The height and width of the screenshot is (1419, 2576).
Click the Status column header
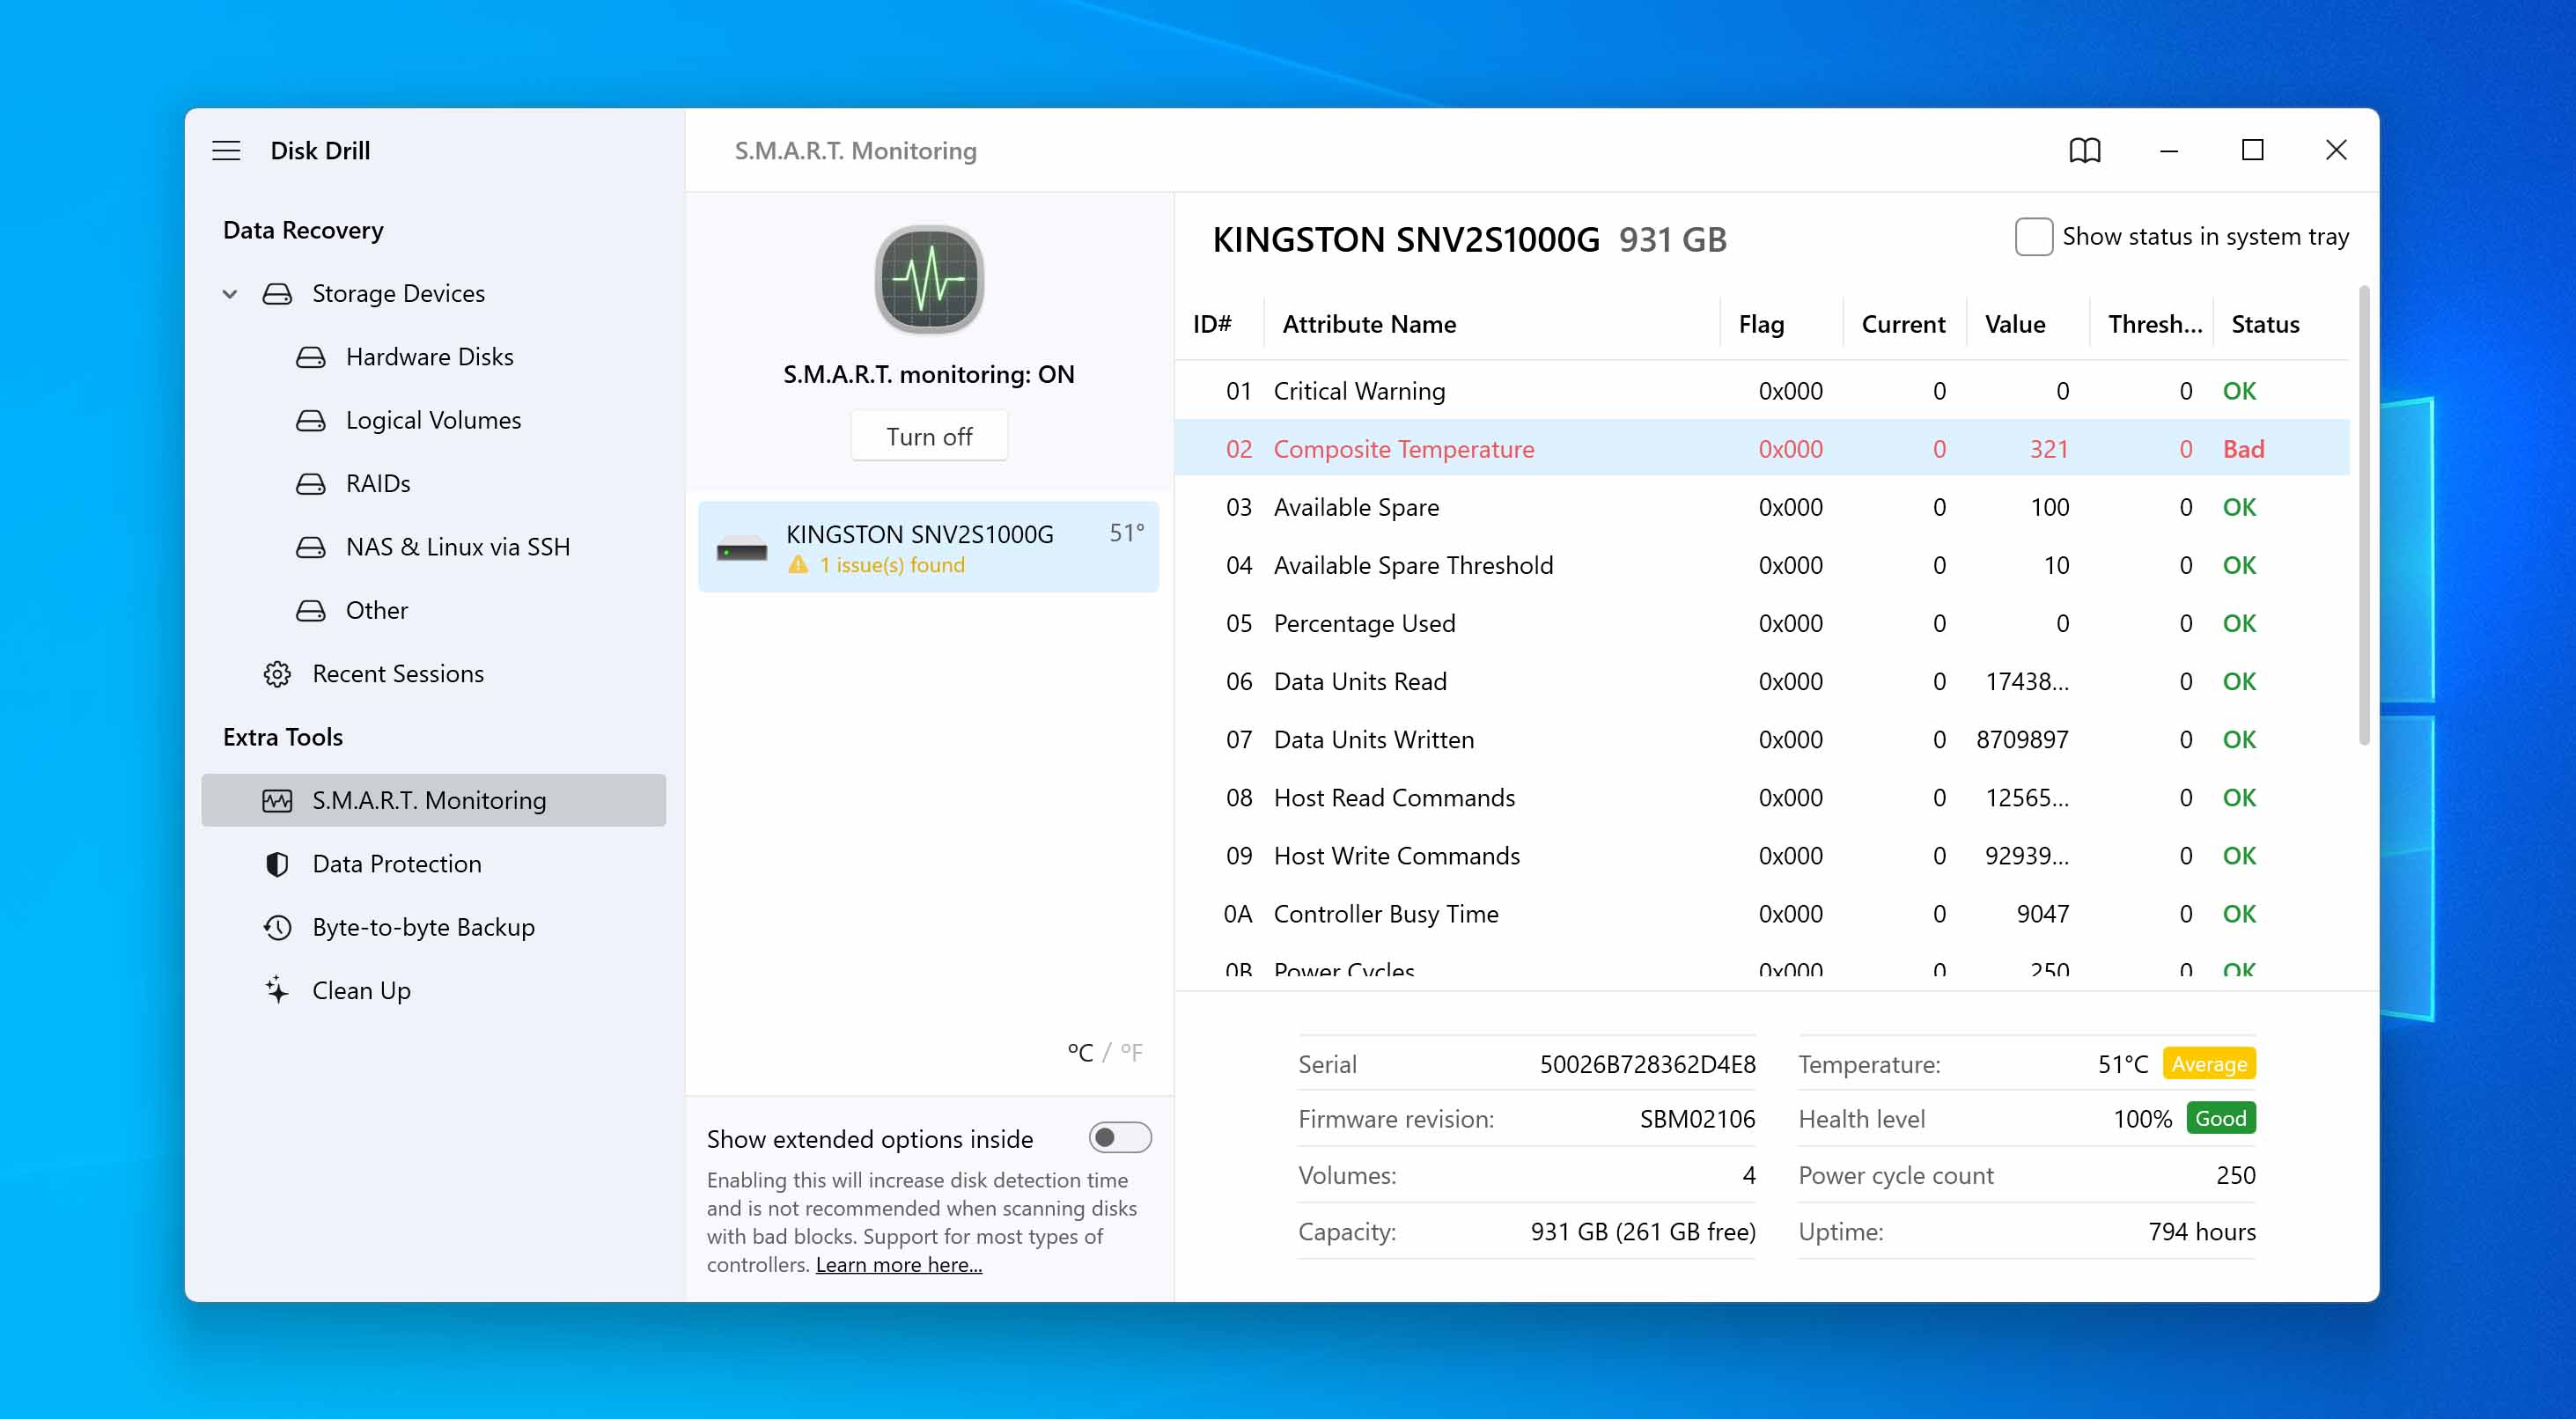[2265, 324]
